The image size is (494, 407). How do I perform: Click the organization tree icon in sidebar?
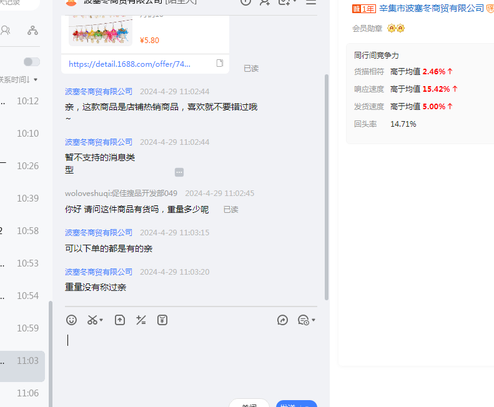pos(32,30)
